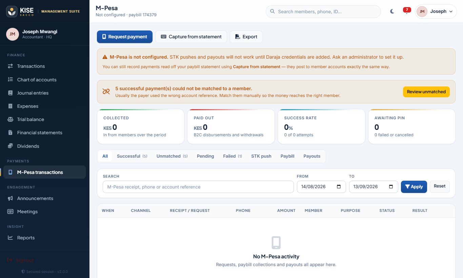Toggle dark mode with the moon icon
This screenshot has height=278, width=463.
click(x=392, y=12)
